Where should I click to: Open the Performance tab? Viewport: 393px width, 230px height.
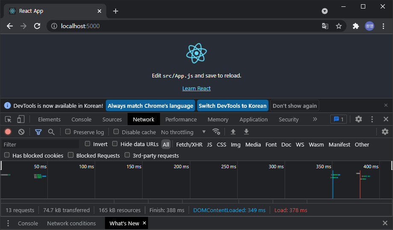[x=181, y=119]
